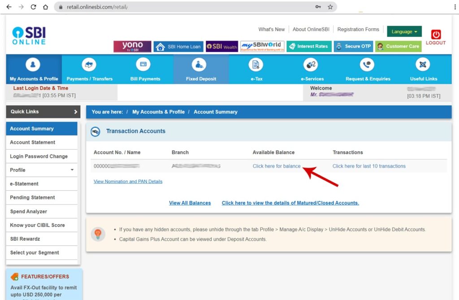Click the Last Login Date & Time label
Viewport: 459px width, 300px height.
point(40,88)
